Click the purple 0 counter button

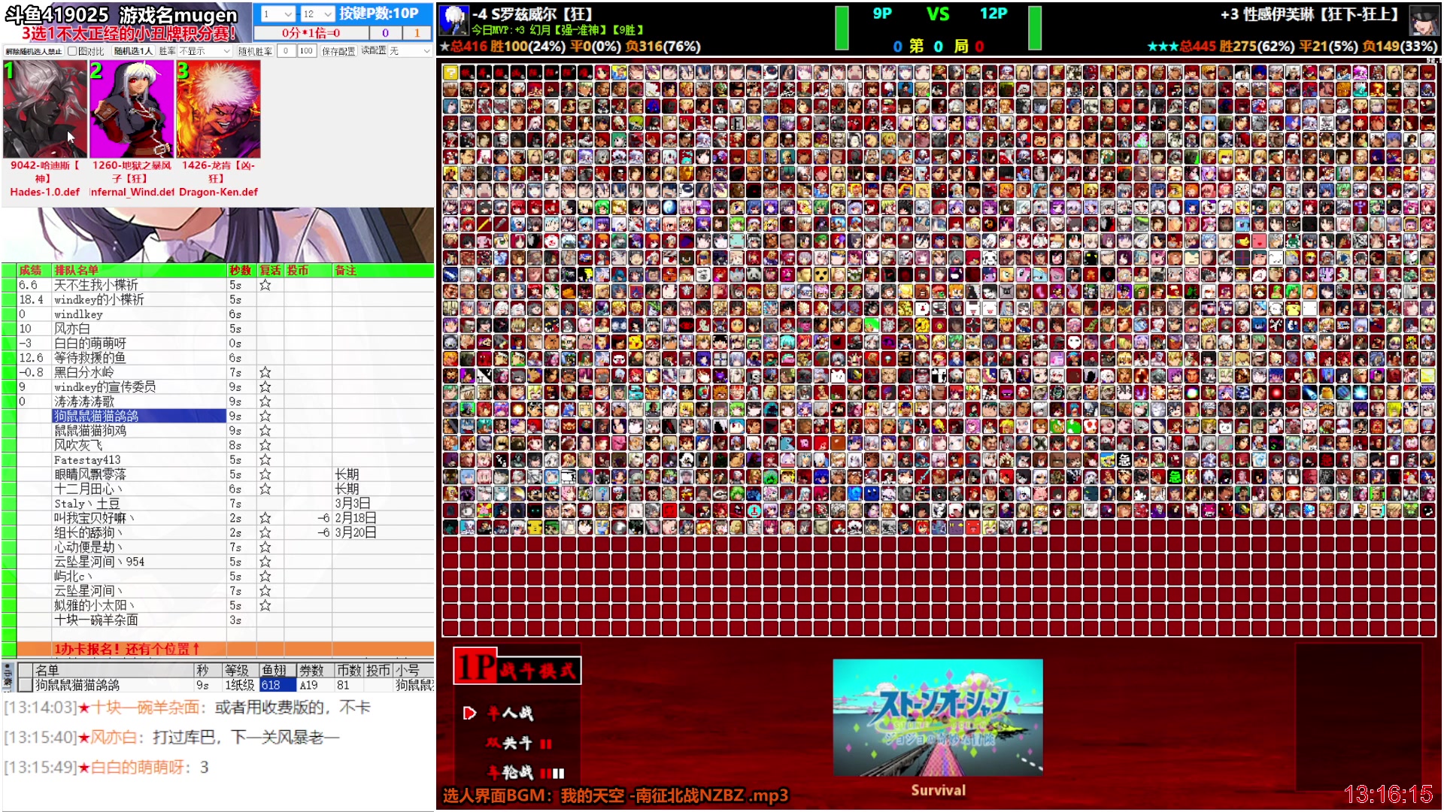click(x=385, y=33)
